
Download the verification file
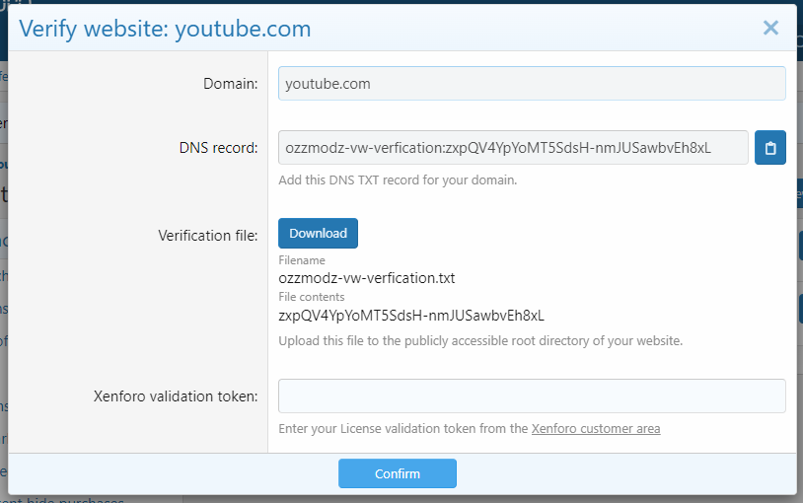[318, 233]
